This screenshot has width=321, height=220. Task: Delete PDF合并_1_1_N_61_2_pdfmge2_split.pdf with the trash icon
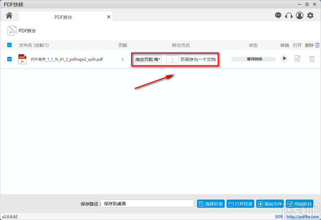click(312, 58)
